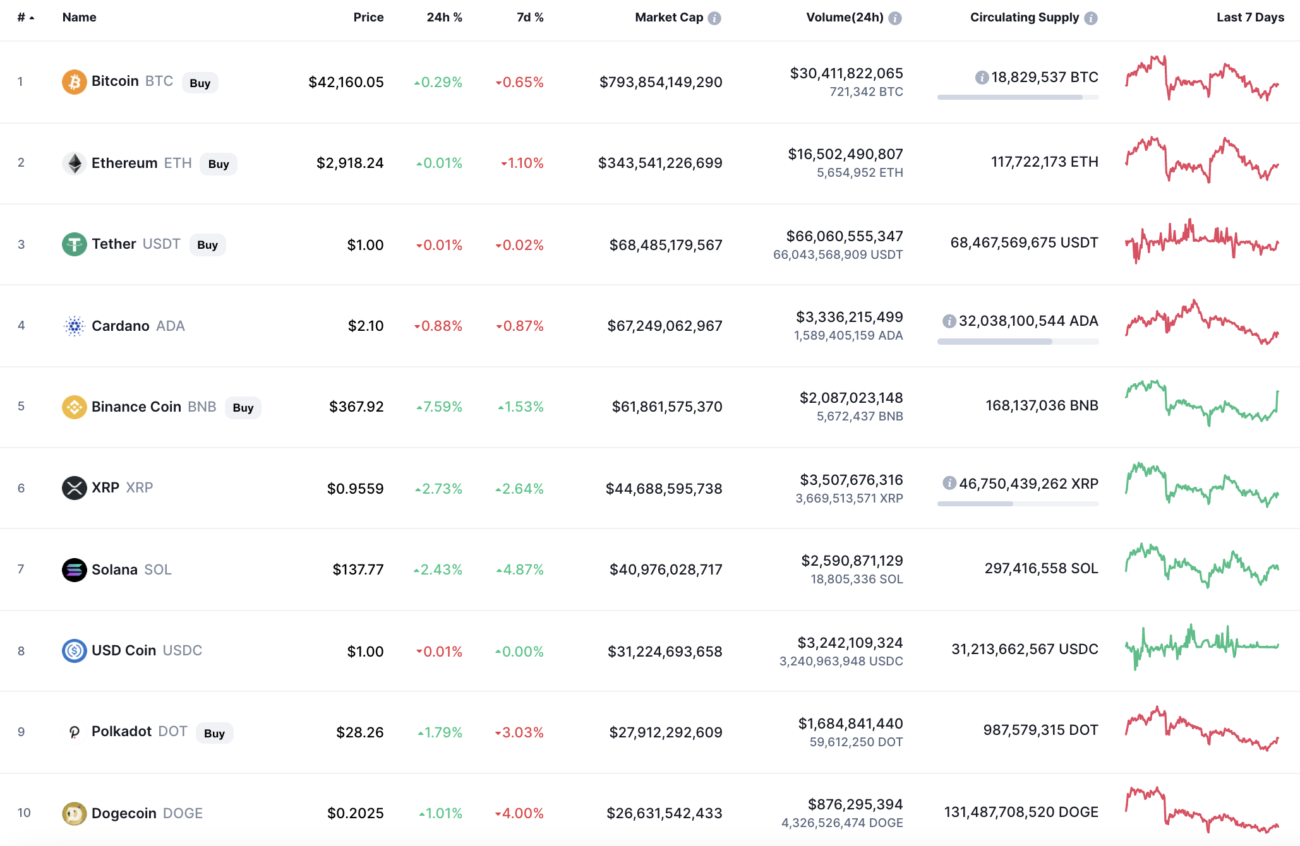This screenshot has width=1300, height=846.
Task: Open Bitcoin last 7 days sparkline chart
Action: coord(1202,78)
